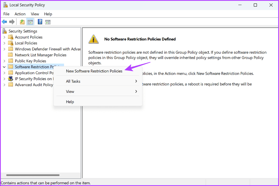Open the Help menu in the menu bar
The height and width of the screenshot is (186, 279).
[48, 14]
